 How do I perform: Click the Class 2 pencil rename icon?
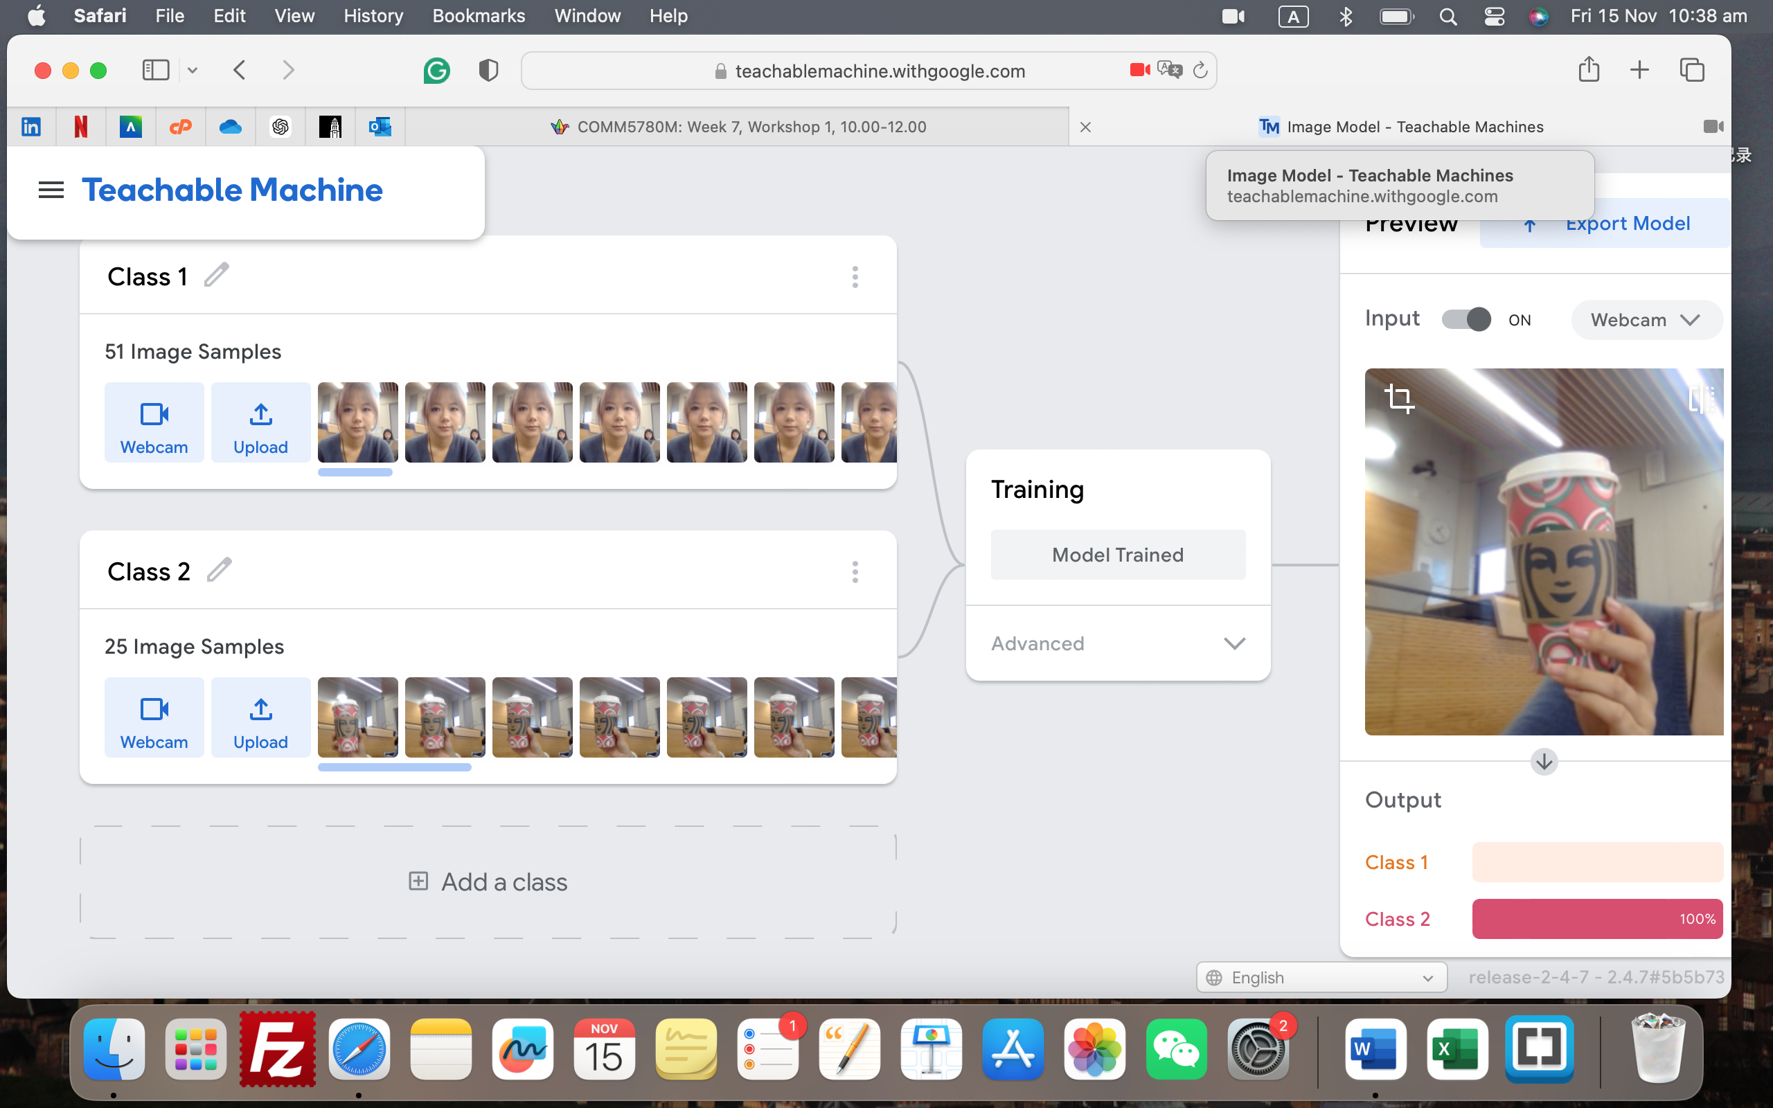[219, 570]
